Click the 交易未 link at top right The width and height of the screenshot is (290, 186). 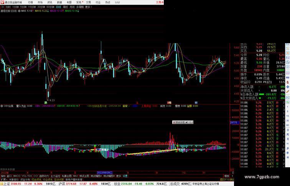coord(160,2)
